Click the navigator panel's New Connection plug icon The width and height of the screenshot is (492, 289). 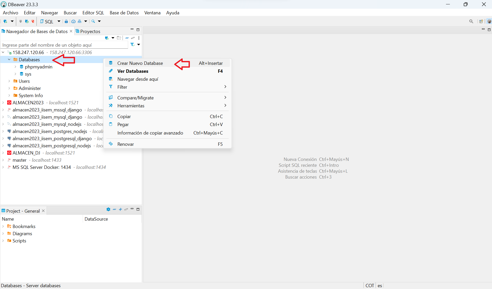(107, 38)
